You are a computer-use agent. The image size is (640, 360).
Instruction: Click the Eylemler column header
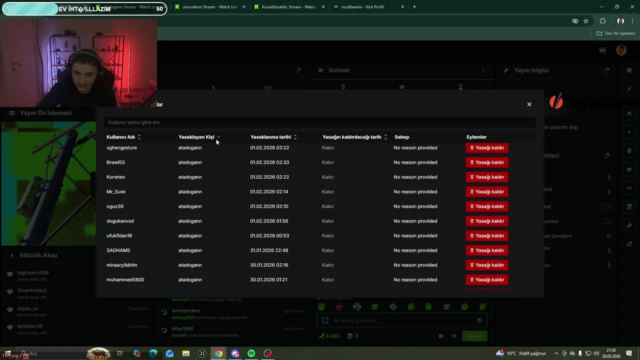tap(476, 137)
